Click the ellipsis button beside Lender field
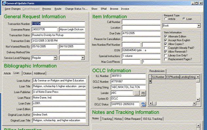Image resolution: width=207 pixels, height=130 pixels. click(137, 93)
